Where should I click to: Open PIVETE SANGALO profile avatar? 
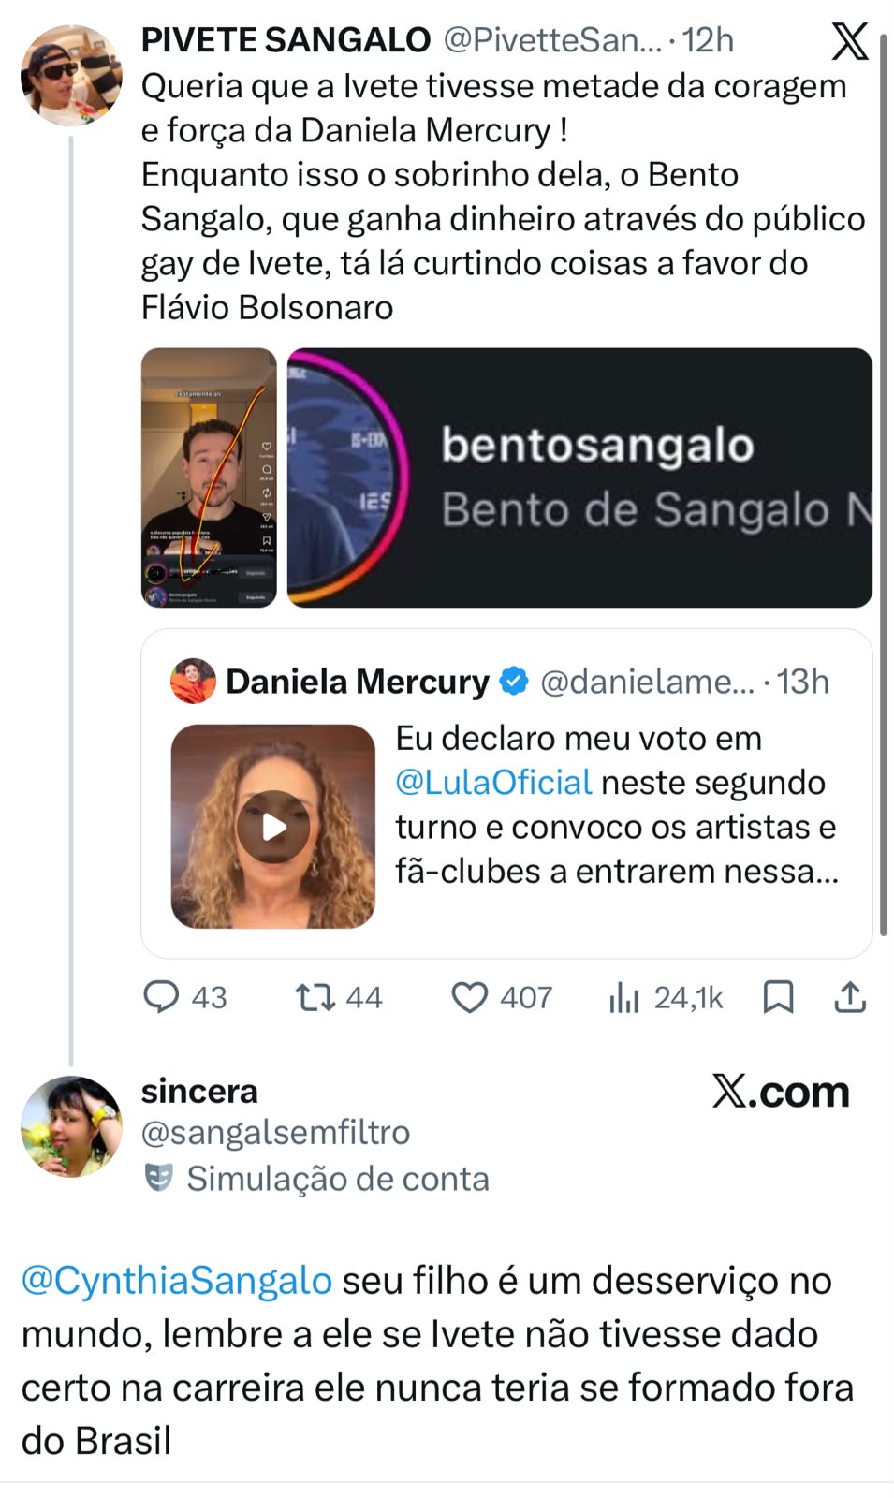coord(71,76)
